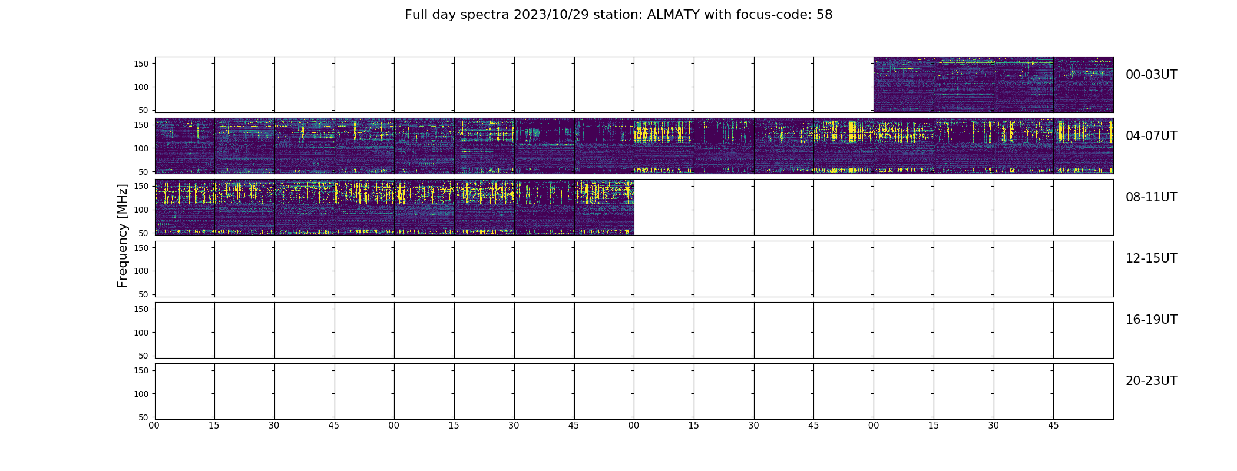Click the '50' tick of the 12-15UT row
Viewport: 1237px width, 471px height.
(144, 294)
